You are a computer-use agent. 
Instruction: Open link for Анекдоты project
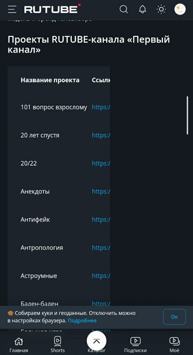coord(101,192)
